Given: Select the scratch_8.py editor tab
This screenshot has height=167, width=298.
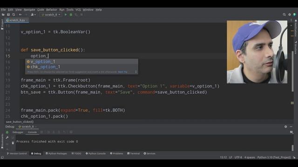Looking at the screenshot, I should point(17,20).
